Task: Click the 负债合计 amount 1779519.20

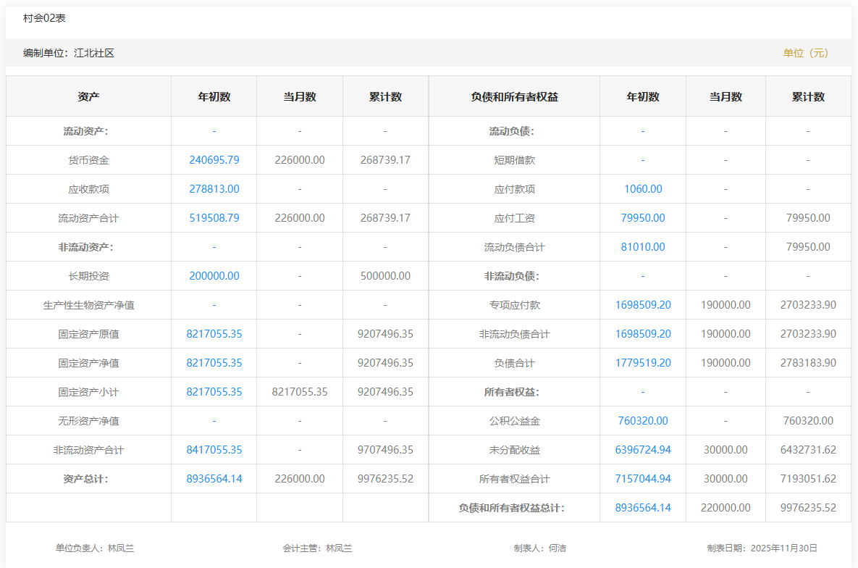Action: (x=643, y=363)
